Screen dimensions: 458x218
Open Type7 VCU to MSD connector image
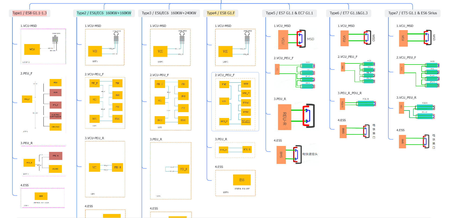point(417,38)
